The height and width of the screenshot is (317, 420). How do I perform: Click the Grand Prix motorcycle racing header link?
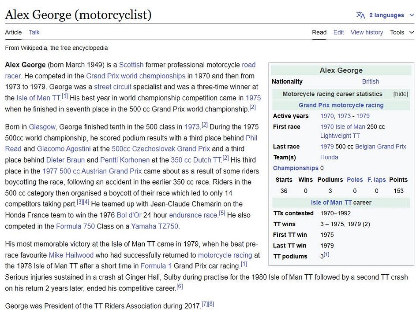point(341,105)
